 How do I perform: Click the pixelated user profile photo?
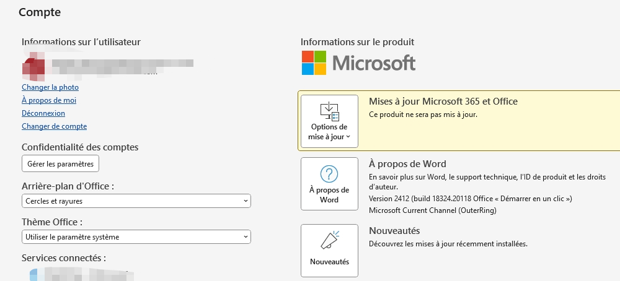[x=33, y=68]
